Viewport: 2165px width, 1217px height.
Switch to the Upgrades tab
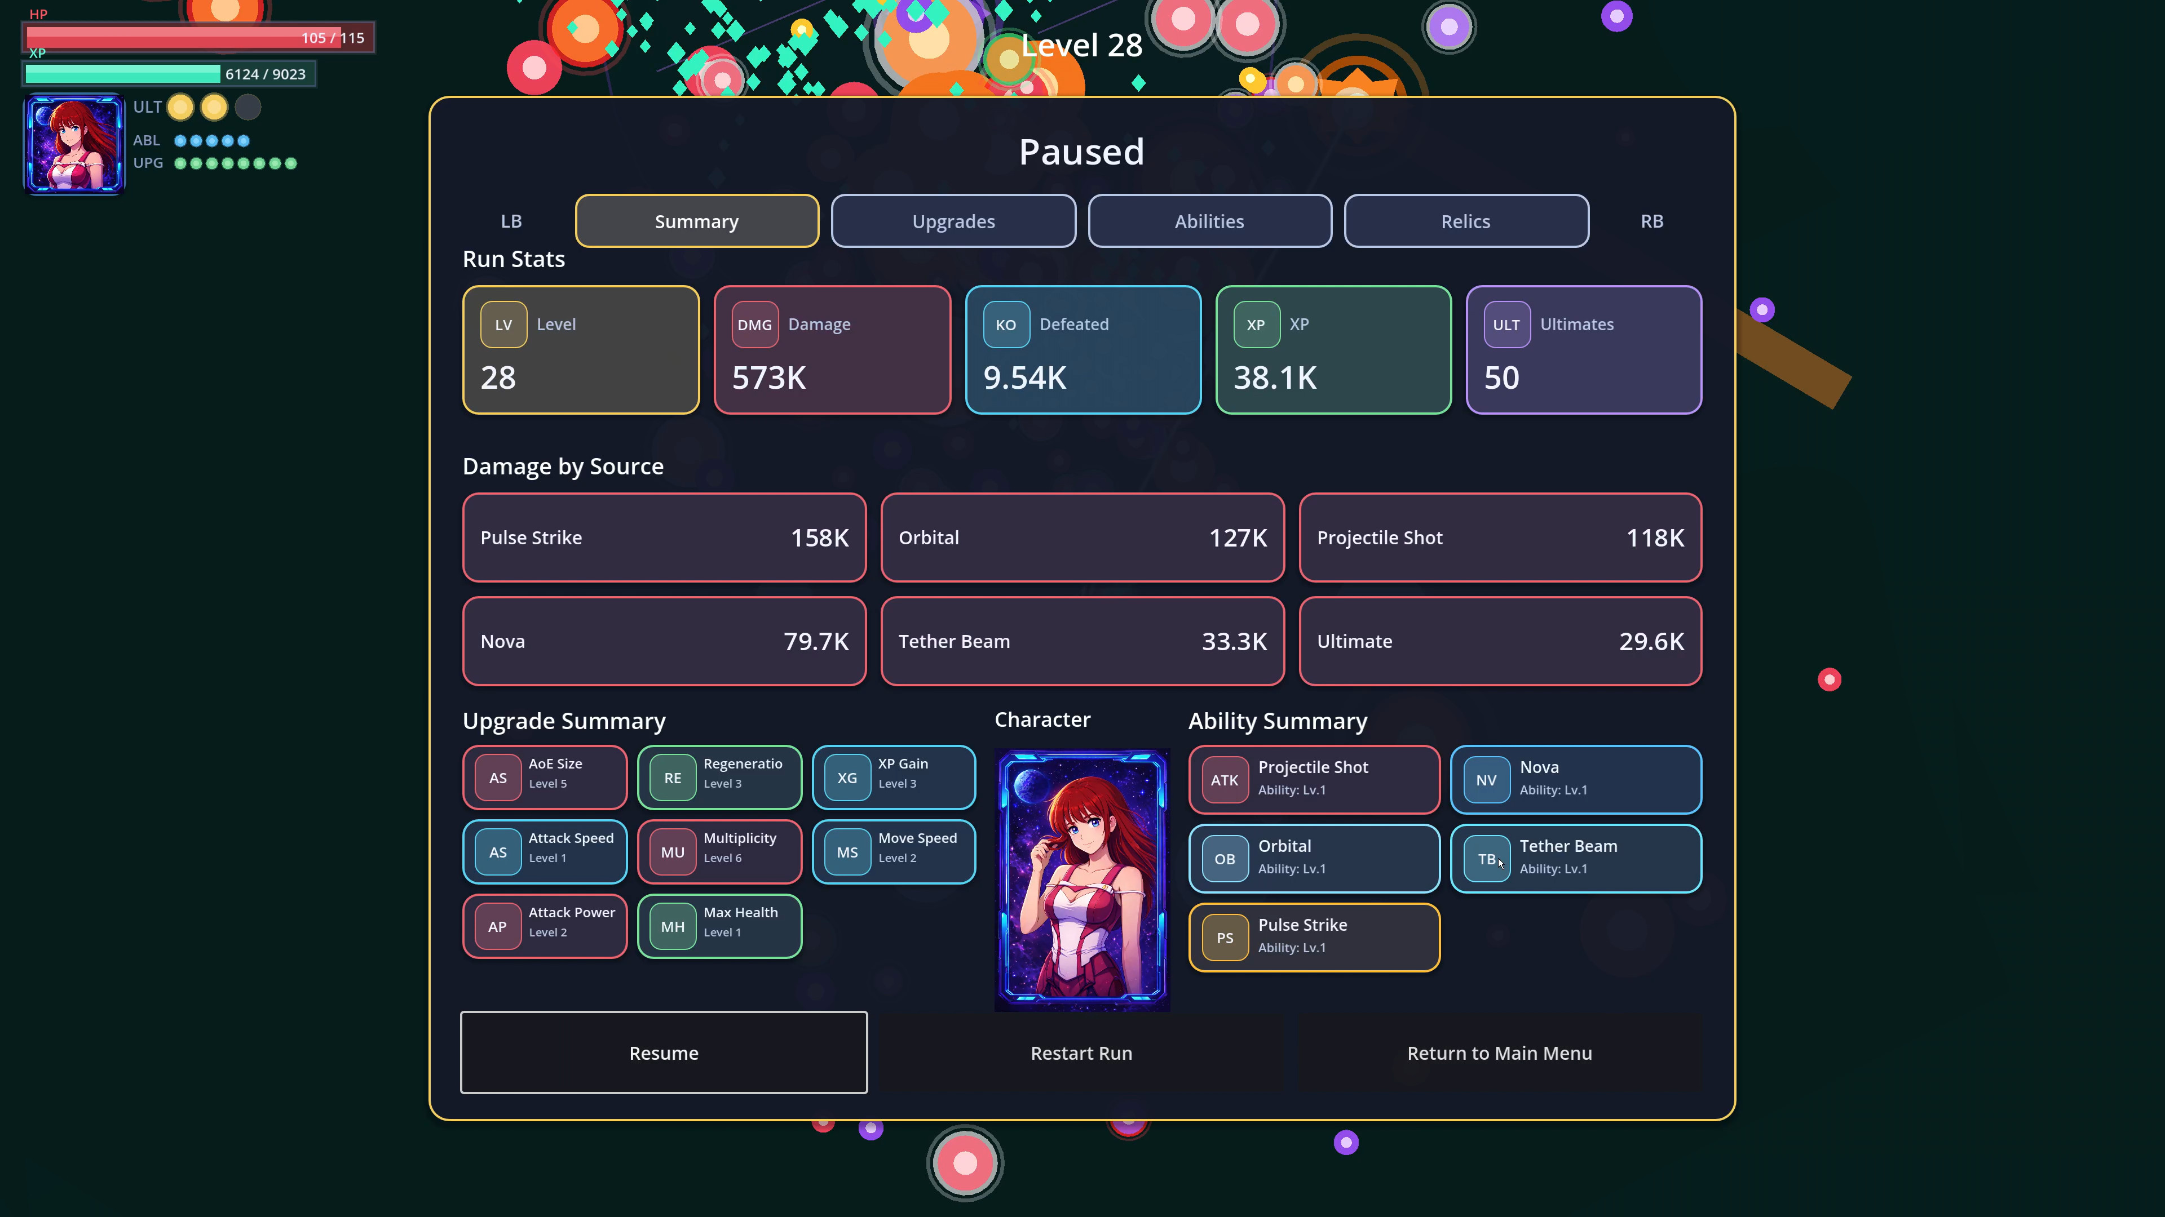(953, 221)
